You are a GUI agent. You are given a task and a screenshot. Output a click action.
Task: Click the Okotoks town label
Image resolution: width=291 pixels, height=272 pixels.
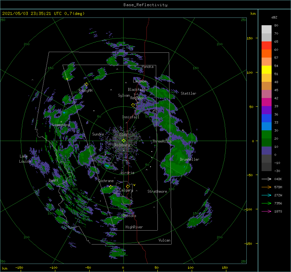(x=129, y=216)
